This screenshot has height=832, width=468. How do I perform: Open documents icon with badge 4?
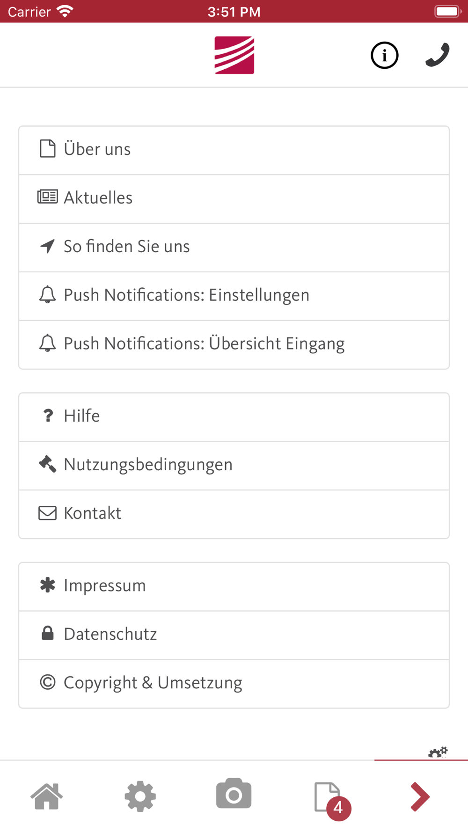coord(332,800)
